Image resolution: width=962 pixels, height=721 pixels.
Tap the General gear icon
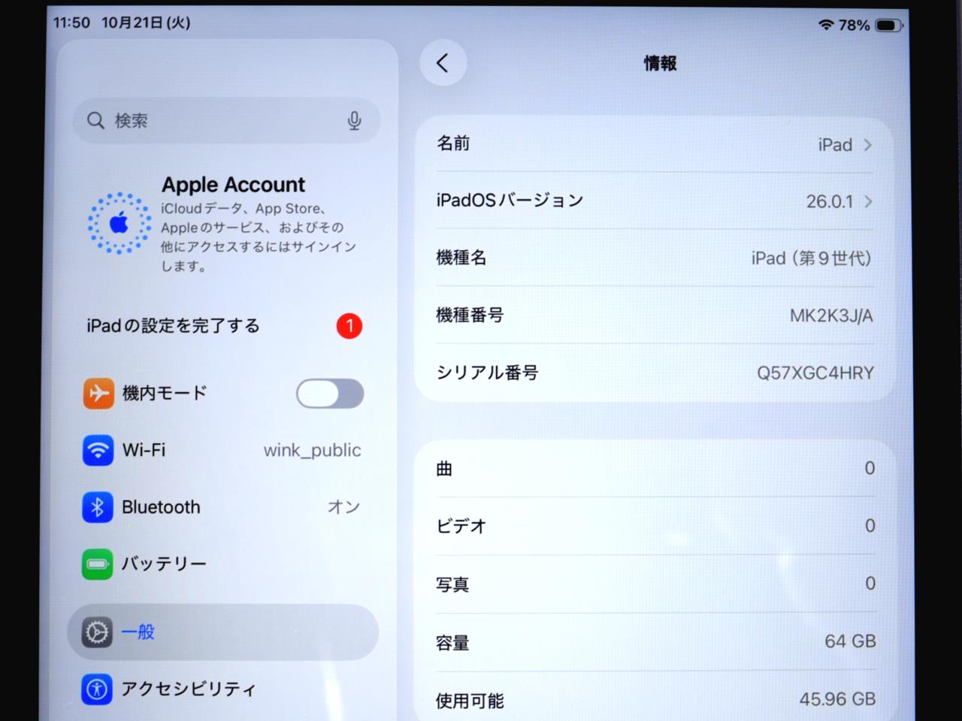point(98,632)
